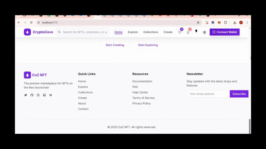Screen dimensions: 266x149
Task: Open the Privacy Policy link
Action: tap(142, 103)
